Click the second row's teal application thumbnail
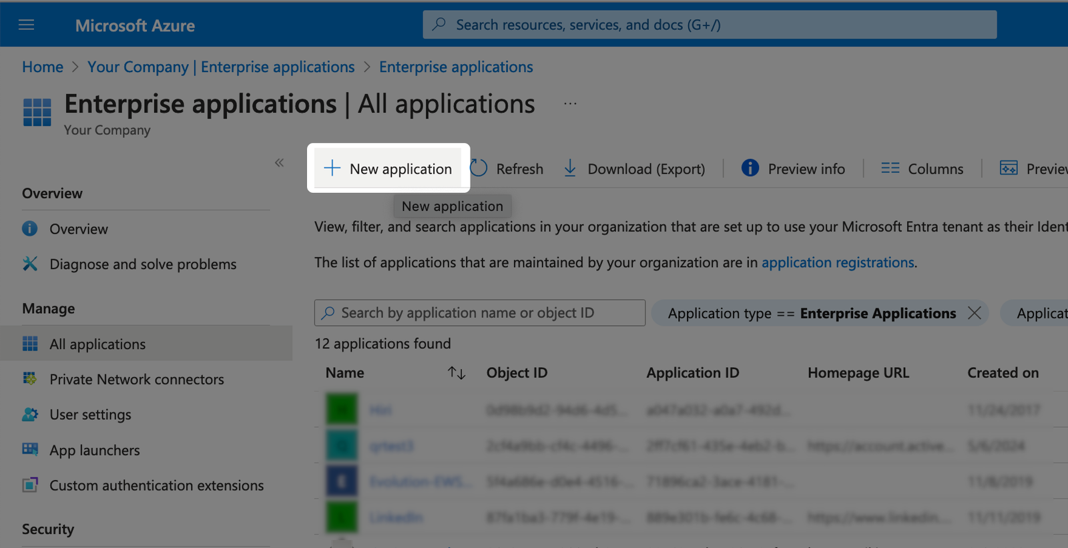The width and height of the screenshot is (1068, 548). [x=342, y=445]
